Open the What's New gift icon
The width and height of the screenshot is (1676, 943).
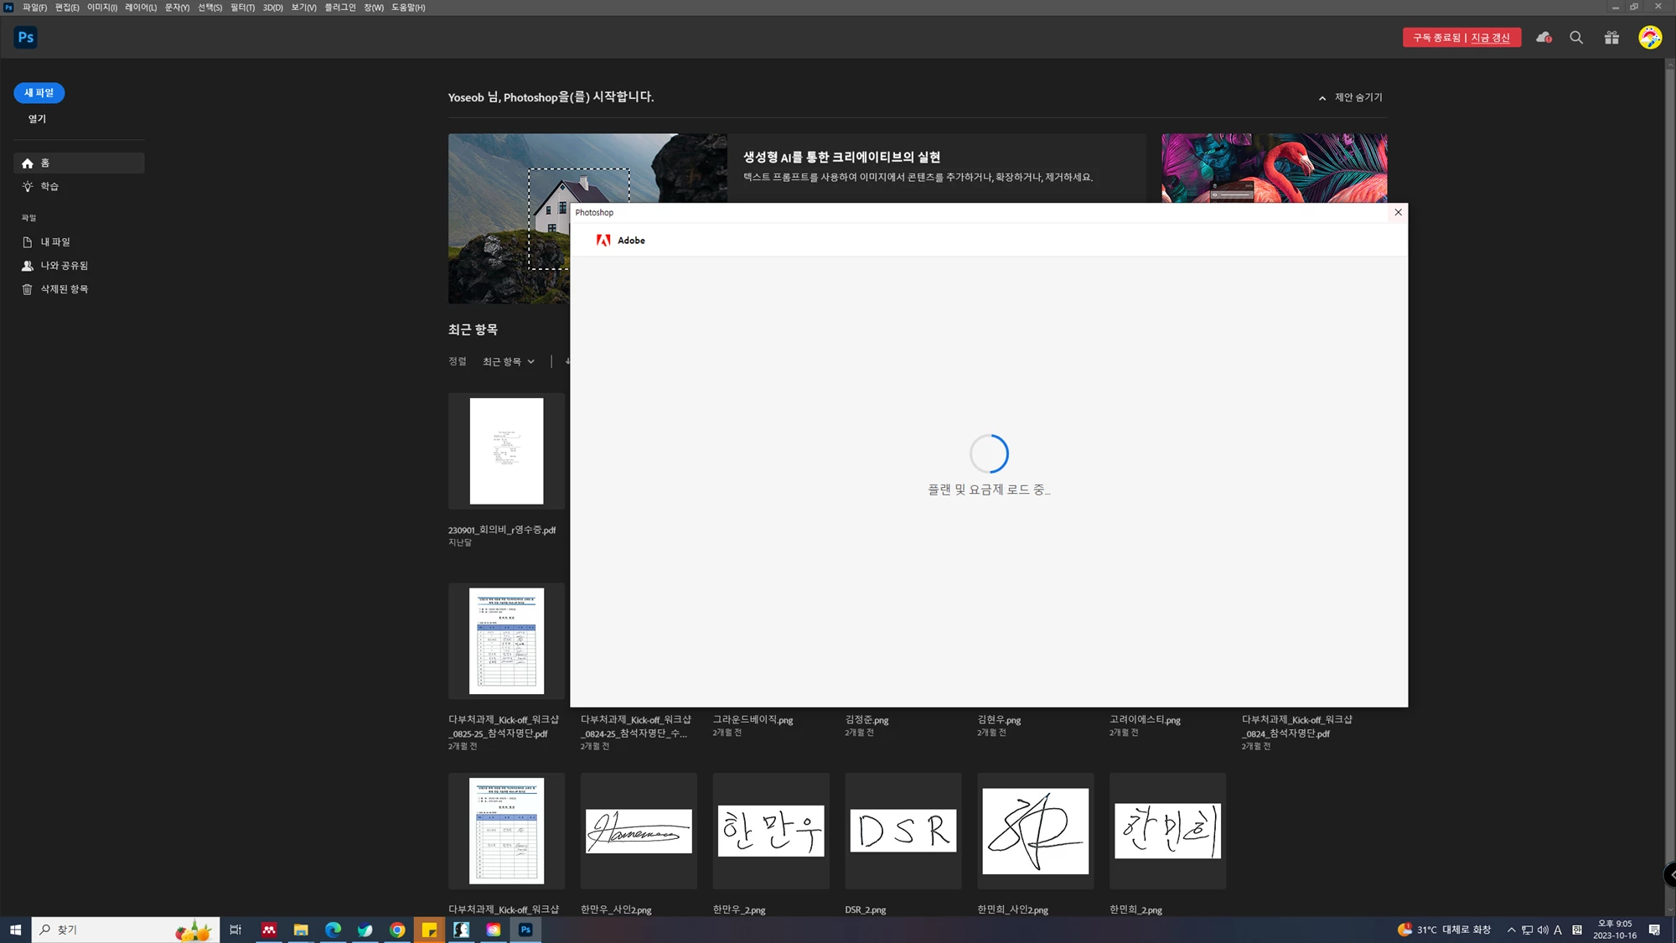click(1611, 38)
